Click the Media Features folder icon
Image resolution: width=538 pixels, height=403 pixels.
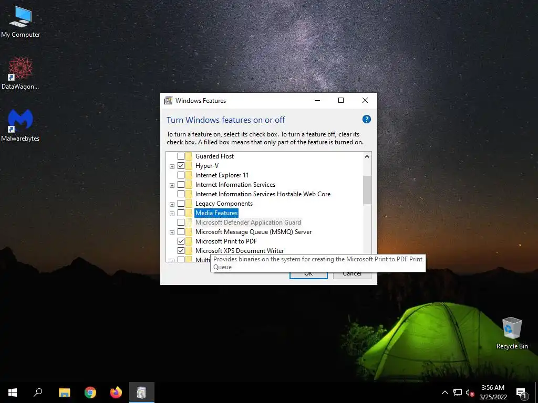pyautogui.click(x=189, y=213)
